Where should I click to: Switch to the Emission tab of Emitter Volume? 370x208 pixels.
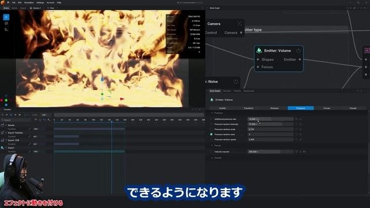[x=275, y=108]
